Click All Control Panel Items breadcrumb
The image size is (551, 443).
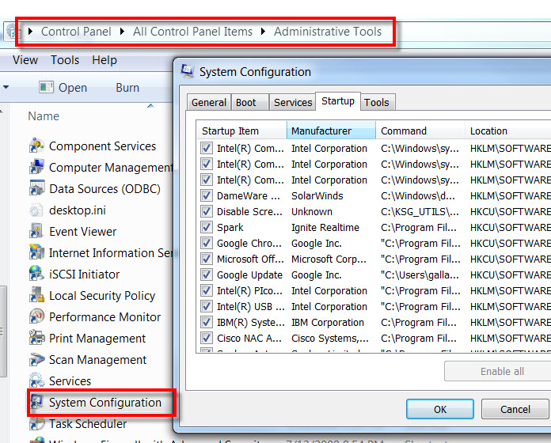point(192,31)
